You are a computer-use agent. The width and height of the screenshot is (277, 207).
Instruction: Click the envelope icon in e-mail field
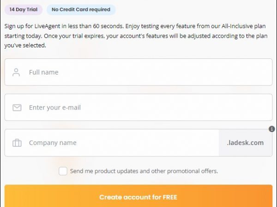[17, 108]
